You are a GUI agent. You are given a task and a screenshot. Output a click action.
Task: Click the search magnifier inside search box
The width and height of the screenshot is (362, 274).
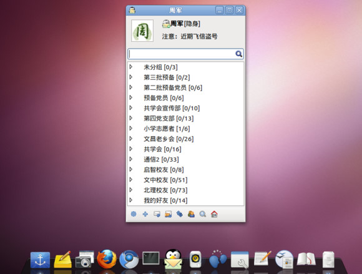pos(238,54)
